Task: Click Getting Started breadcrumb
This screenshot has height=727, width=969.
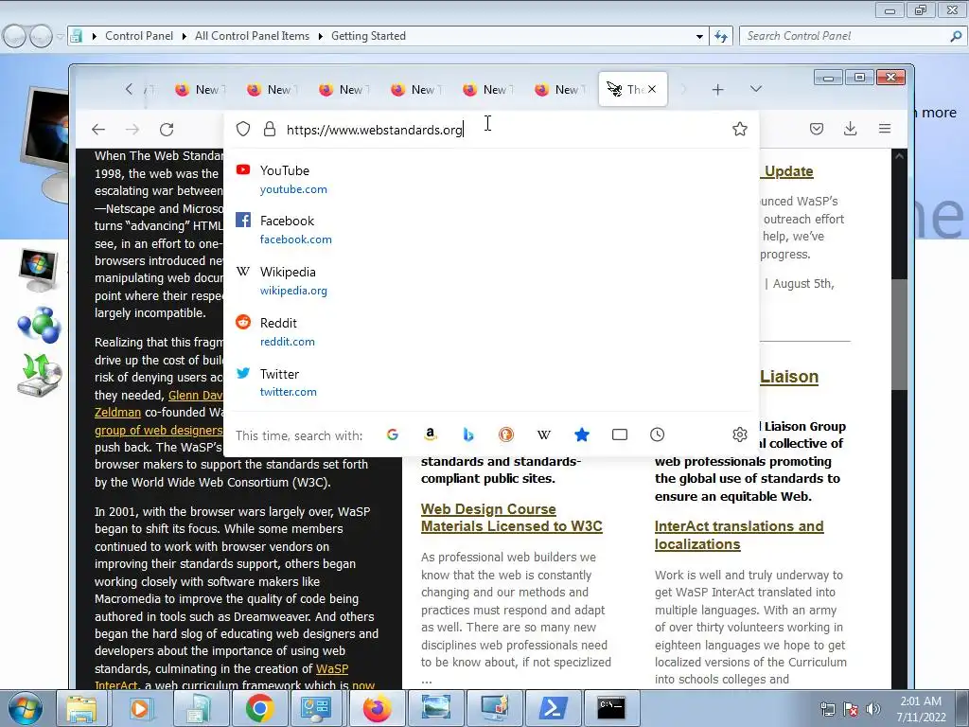Action: click(368, 36)
